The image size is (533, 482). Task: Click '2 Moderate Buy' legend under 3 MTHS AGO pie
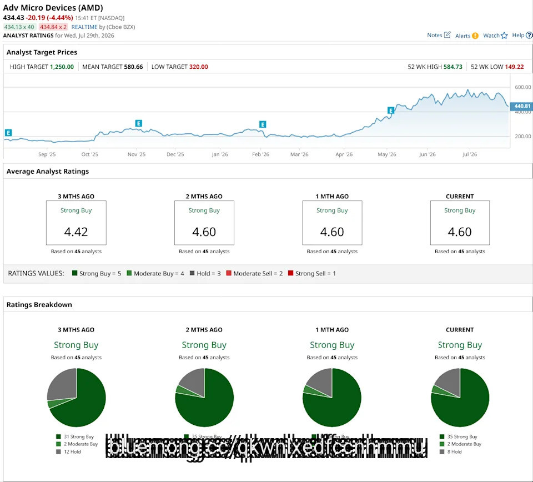[77, 444]
